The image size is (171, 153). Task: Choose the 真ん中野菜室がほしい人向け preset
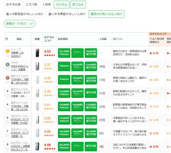point(24,14)
